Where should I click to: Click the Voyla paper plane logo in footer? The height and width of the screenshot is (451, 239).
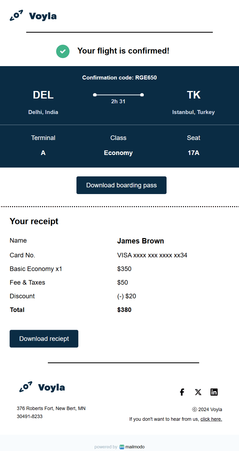coord(25,387)
